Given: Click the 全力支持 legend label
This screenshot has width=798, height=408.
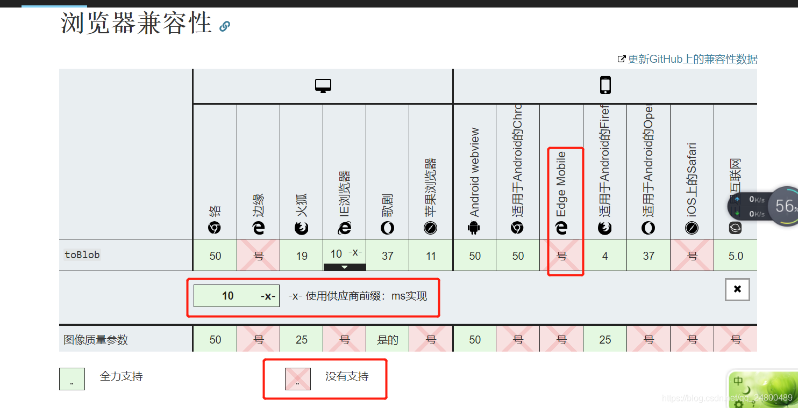Looking at the screenshot, I should pos(121,376).
